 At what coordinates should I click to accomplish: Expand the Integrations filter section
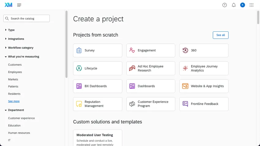click(x=16, y=39)
